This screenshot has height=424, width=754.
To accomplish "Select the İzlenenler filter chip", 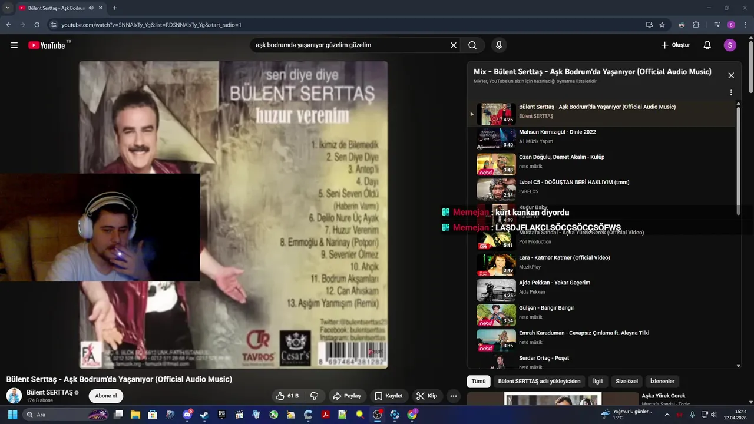I will click(x=662, y=382).
